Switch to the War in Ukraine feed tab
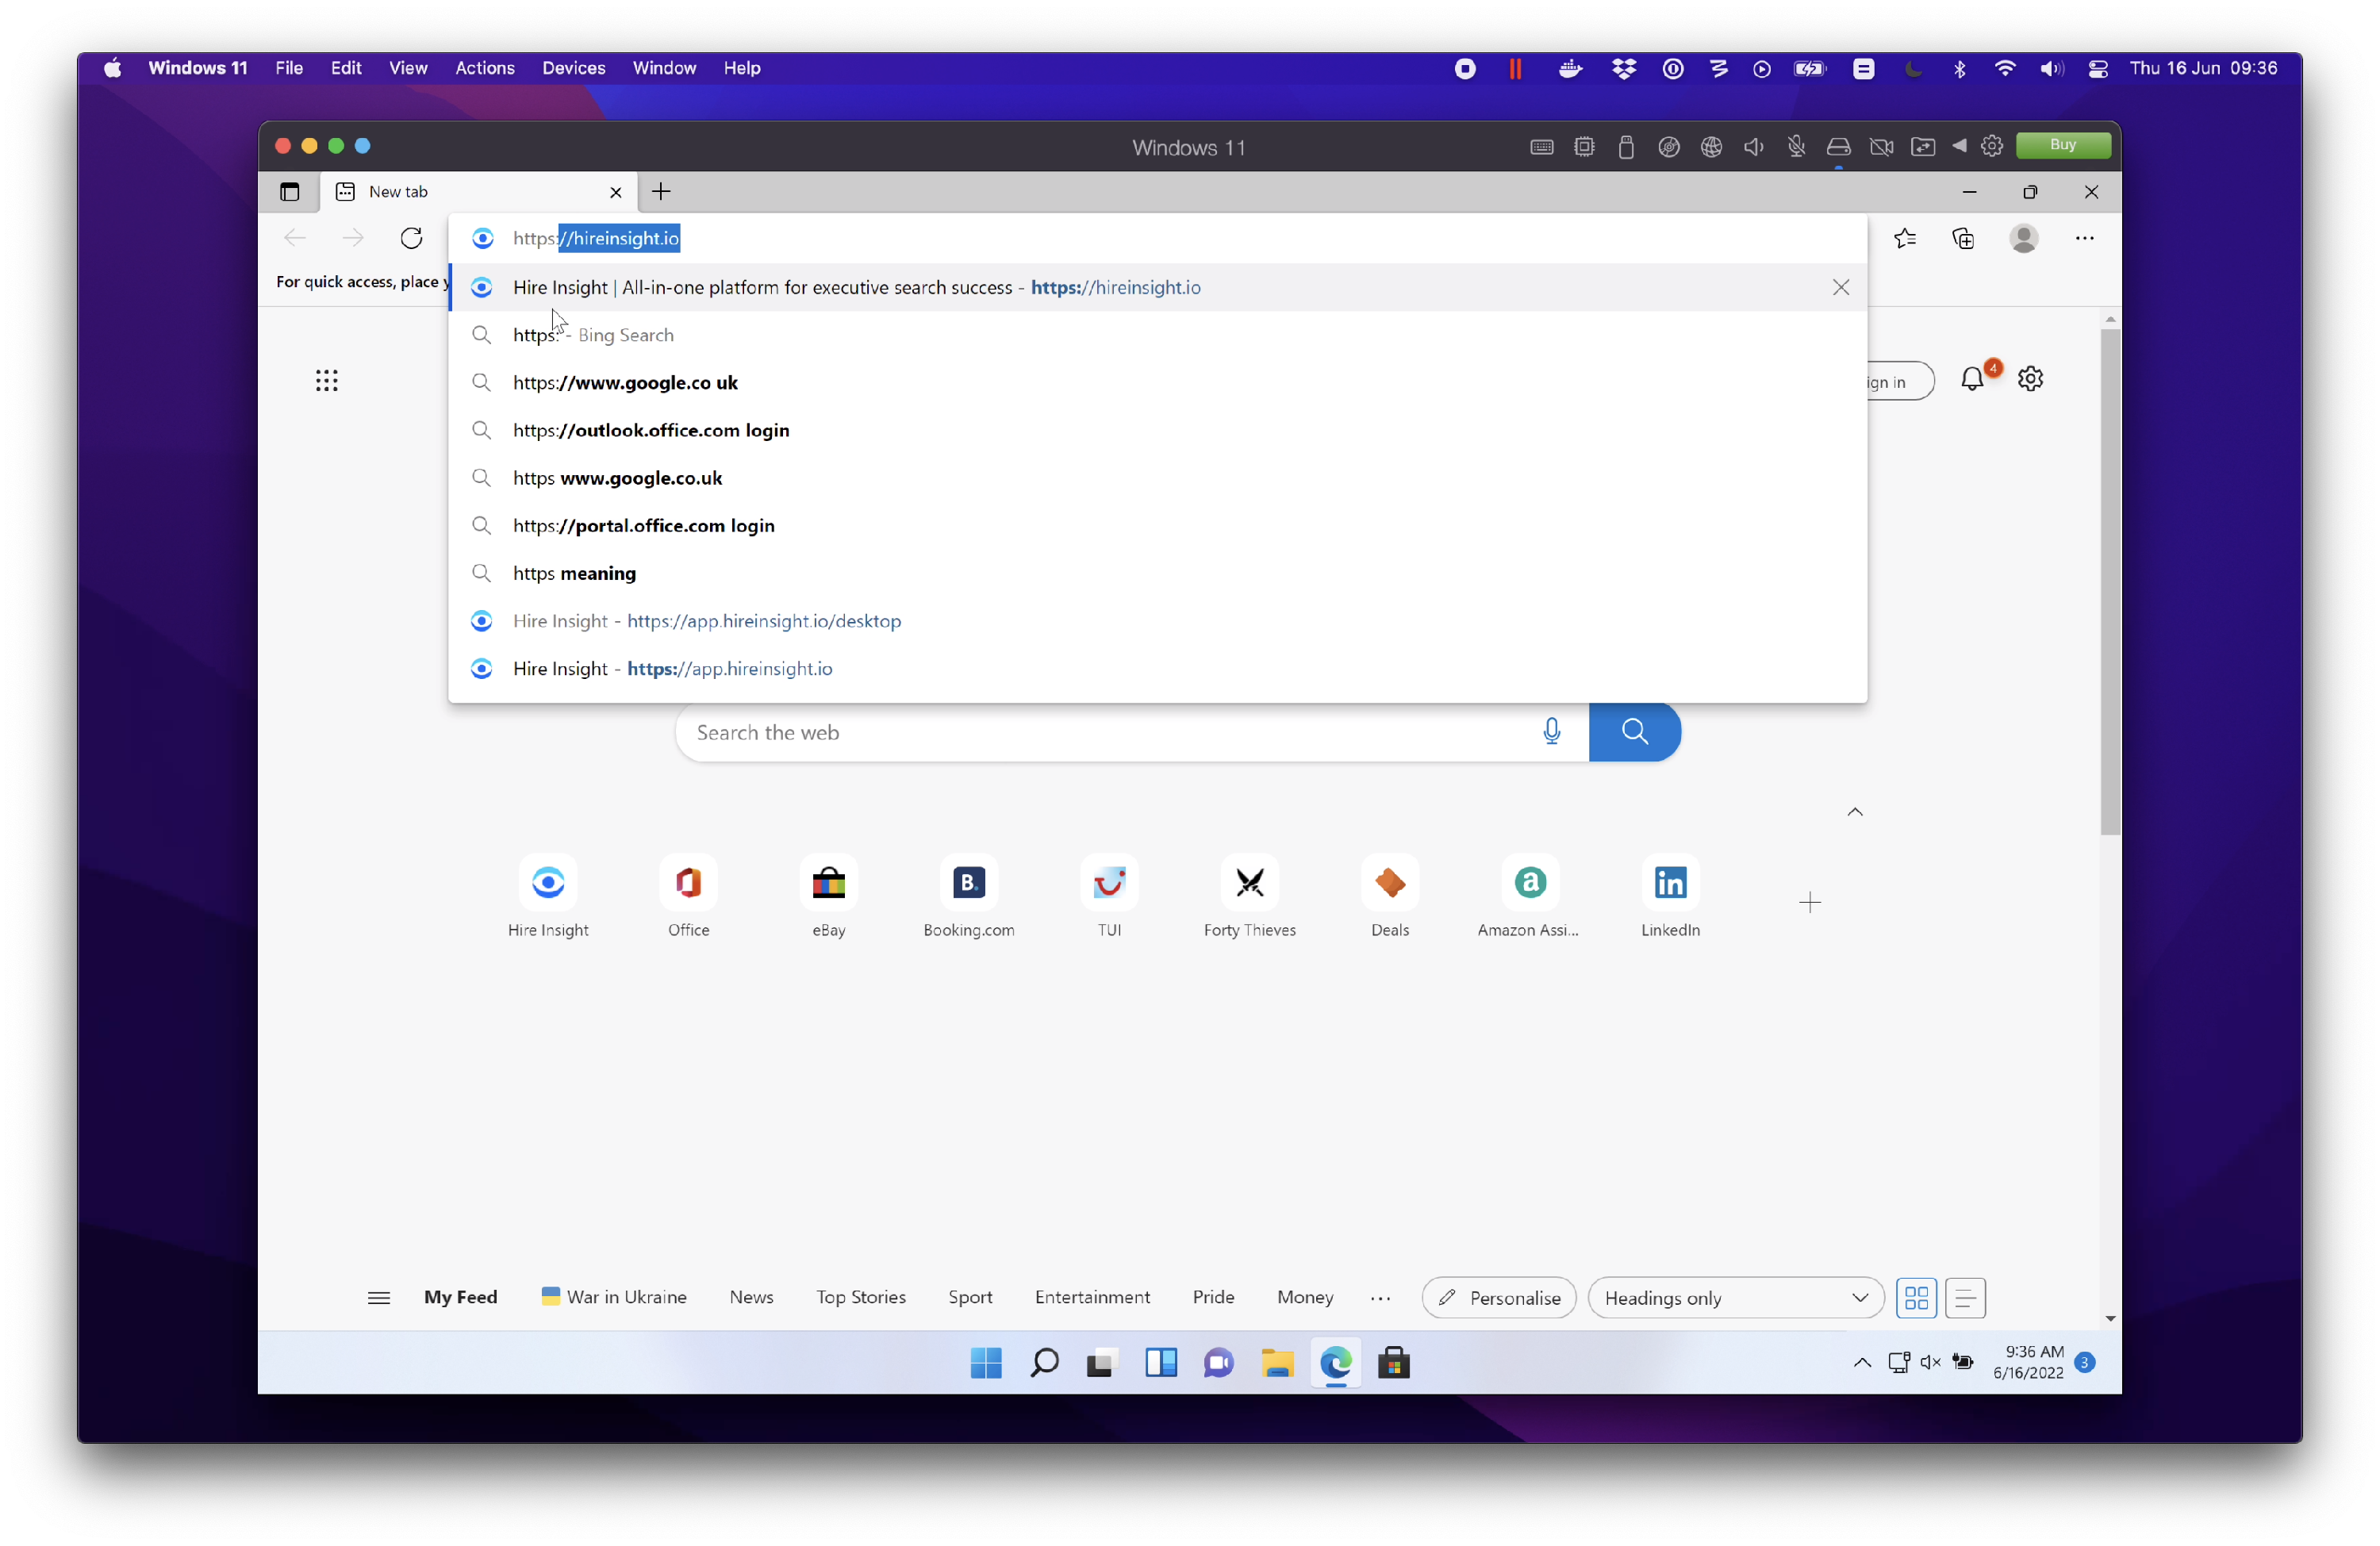 tap(614, 1297)
